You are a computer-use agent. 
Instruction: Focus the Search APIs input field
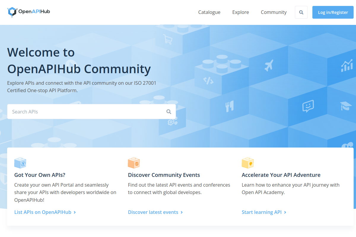point(91,112)
